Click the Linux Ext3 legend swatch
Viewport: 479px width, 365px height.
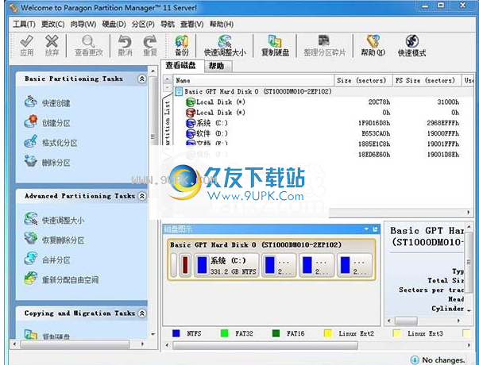[397, 333]
